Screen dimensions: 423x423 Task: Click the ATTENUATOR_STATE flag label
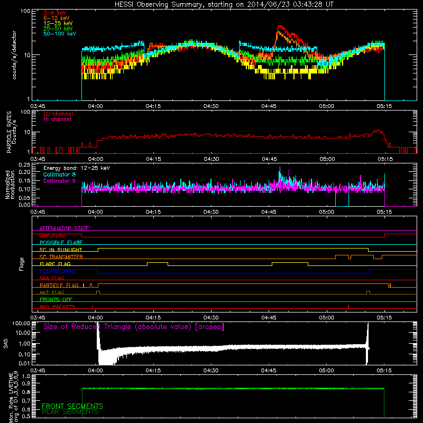64,228
